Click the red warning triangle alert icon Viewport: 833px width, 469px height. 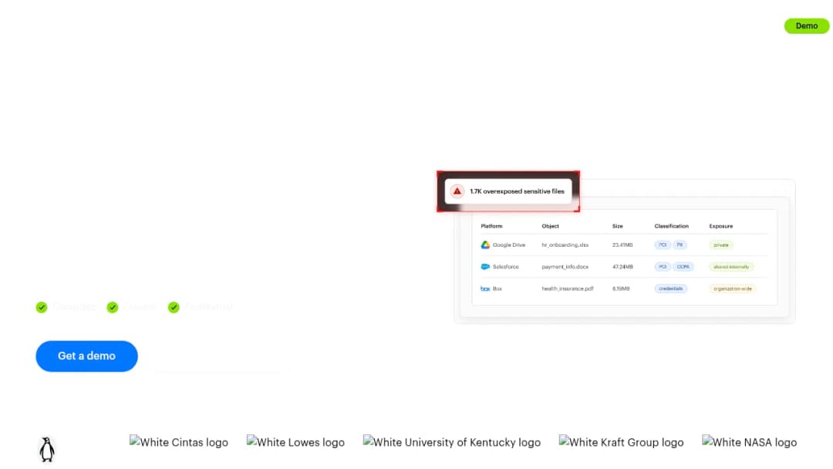pos(457,191)
